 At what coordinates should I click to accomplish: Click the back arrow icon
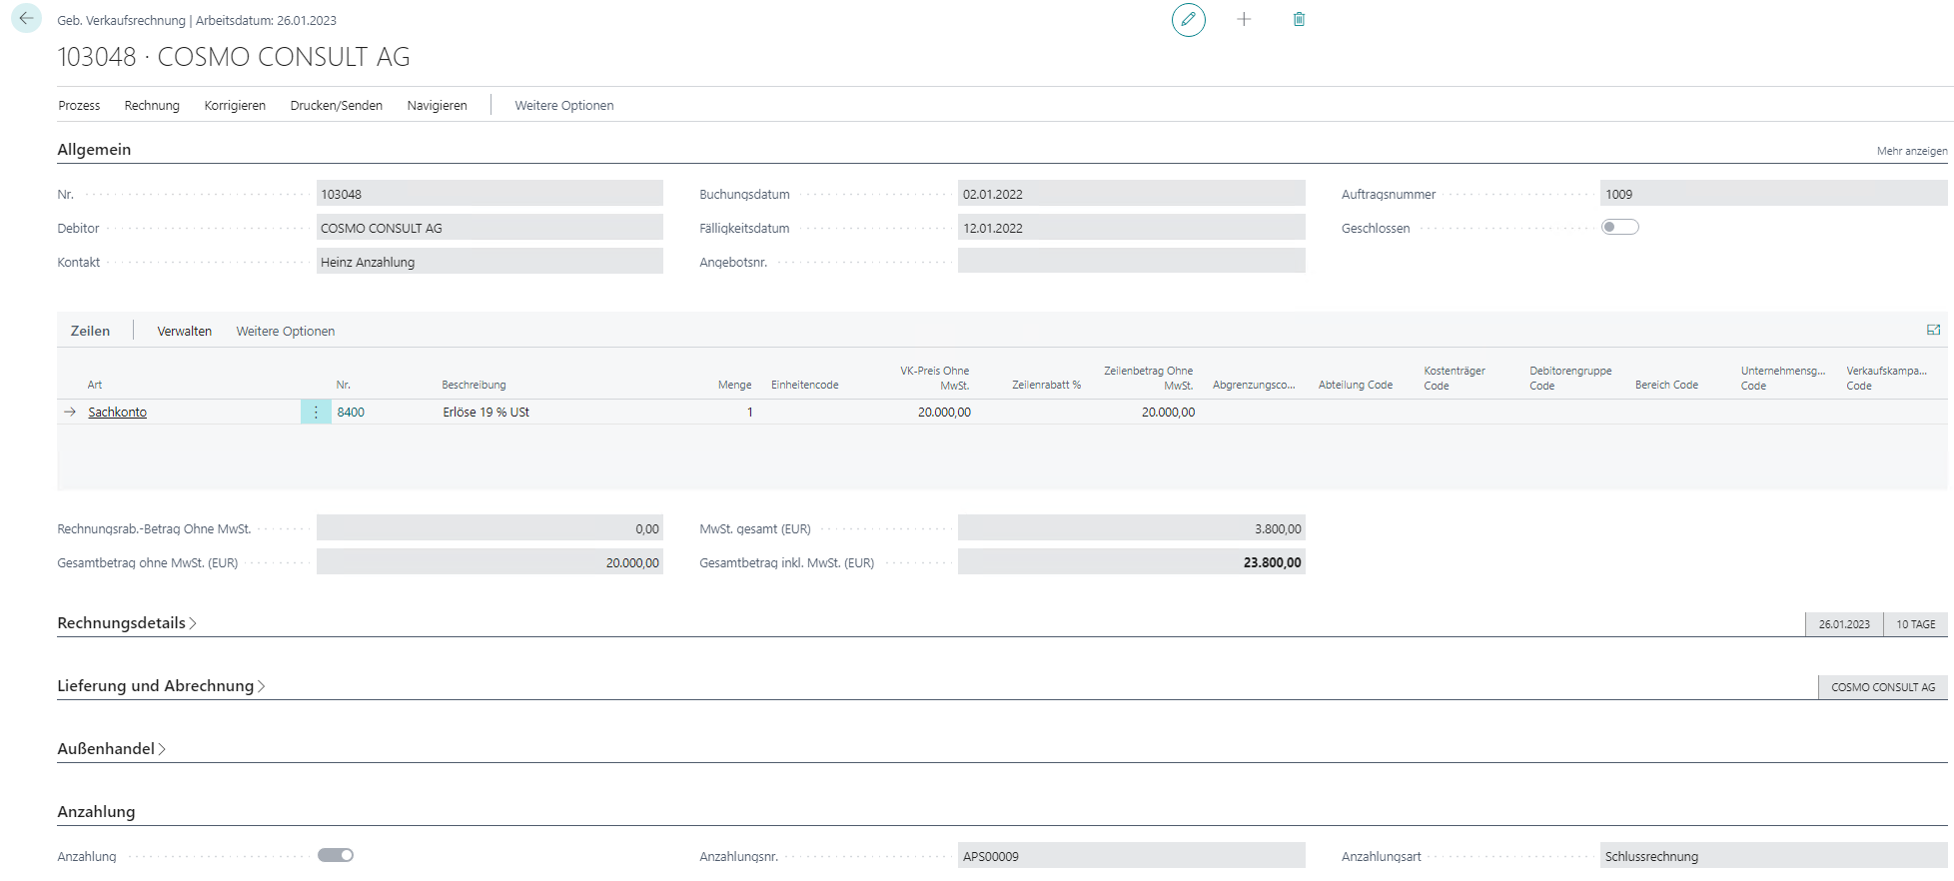point(26,18)
